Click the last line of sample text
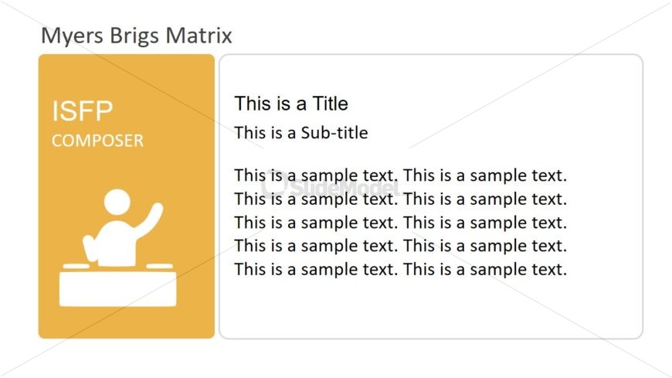Image resolution: width=672 pixels, height=378 pixels. click(400, 269)
